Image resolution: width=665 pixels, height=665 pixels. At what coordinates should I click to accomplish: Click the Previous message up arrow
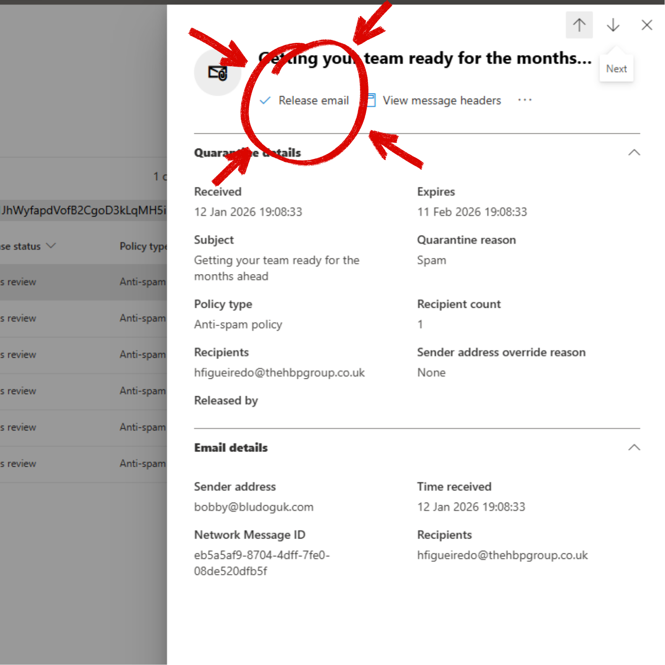pos(579,25)
